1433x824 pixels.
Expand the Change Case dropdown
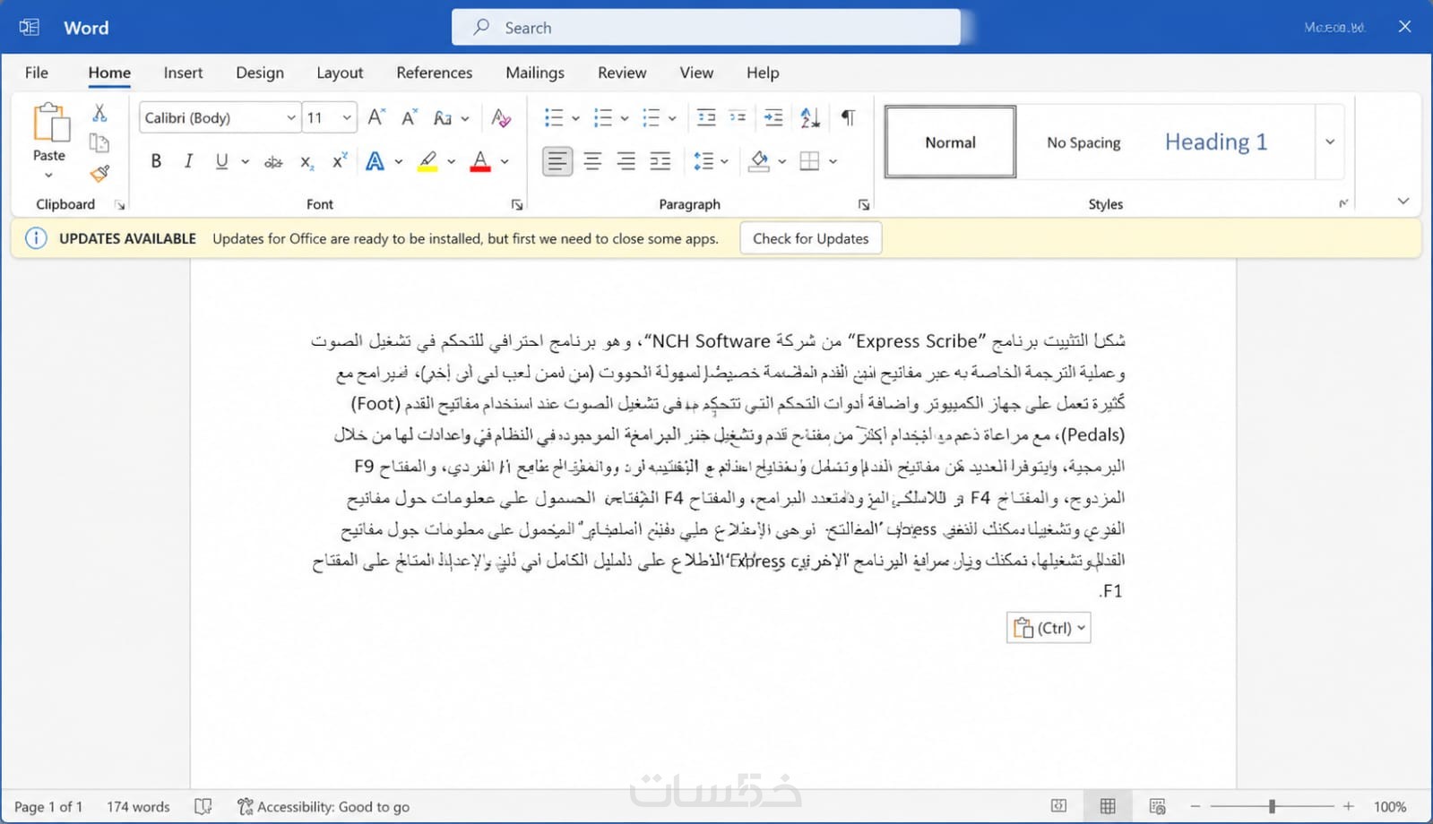[465, 118]
